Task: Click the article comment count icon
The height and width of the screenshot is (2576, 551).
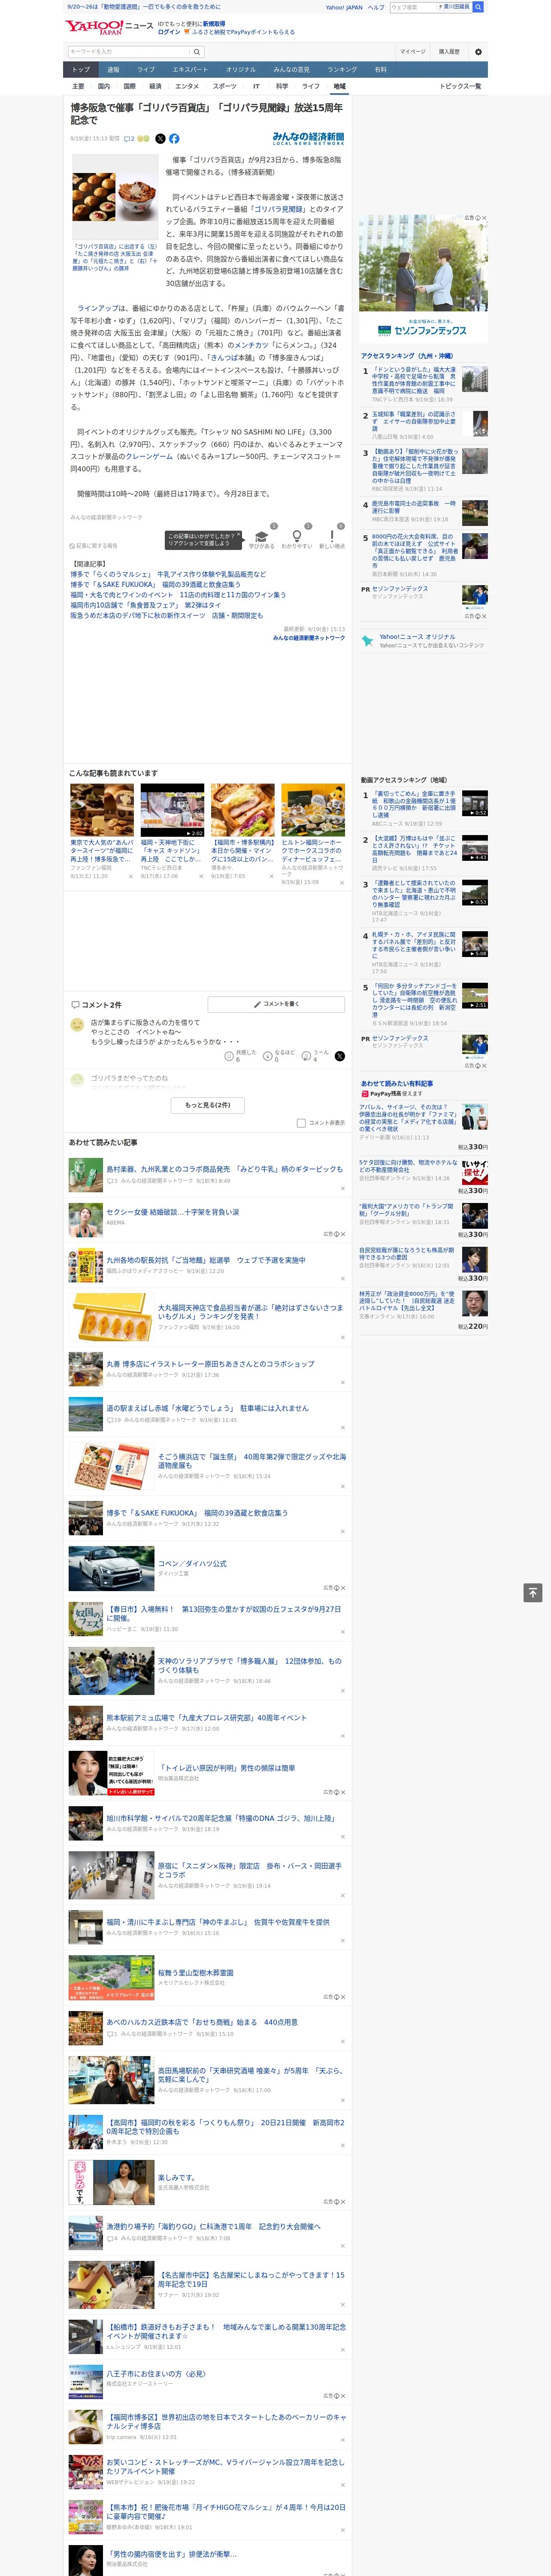Action: click(x=129, y=139)
